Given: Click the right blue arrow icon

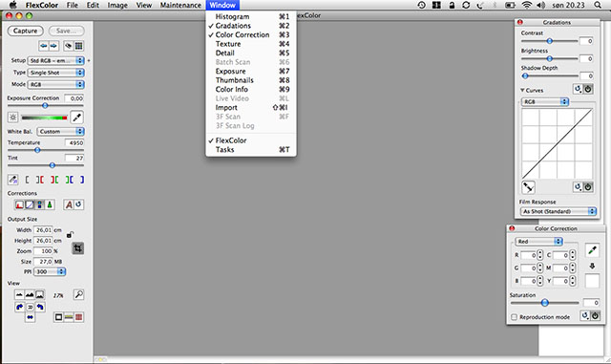Looking at the screenshot, I should tap(53, 46).
